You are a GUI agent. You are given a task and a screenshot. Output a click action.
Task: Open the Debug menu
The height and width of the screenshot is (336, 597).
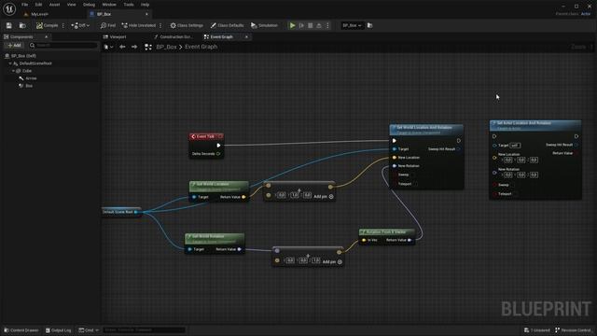tap(89, 5)
